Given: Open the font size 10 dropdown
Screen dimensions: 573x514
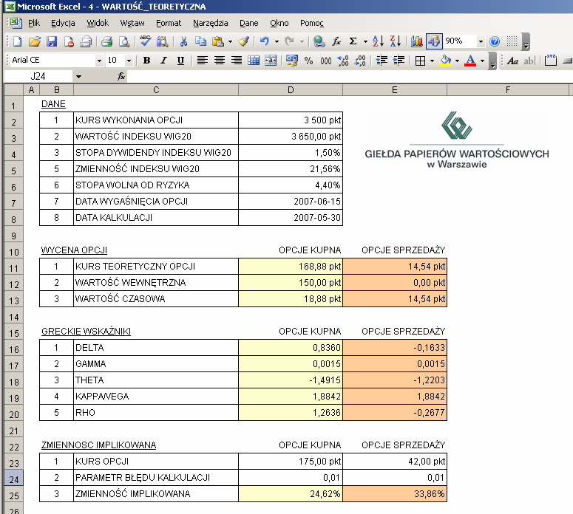Looking at the screenshot, I should coord(129,61).
